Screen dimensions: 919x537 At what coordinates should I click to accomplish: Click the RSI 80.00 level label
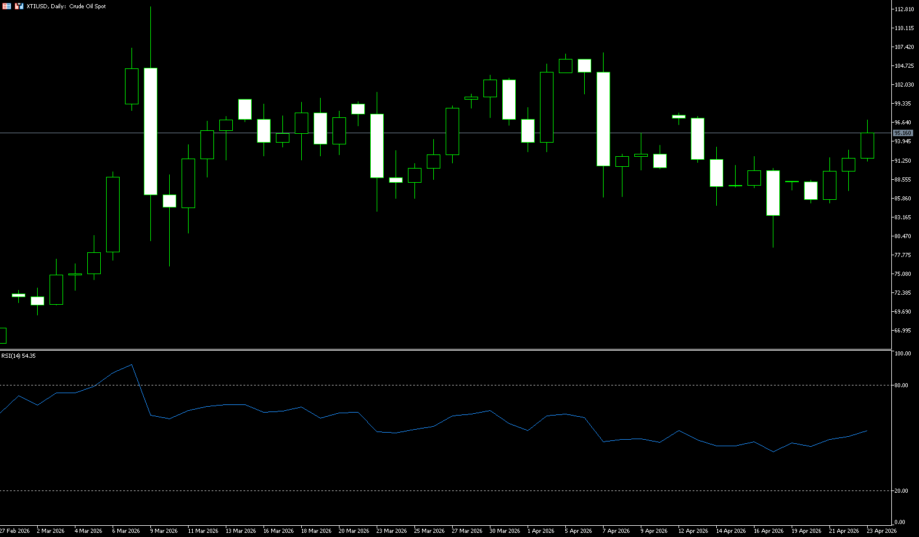click(901, 386)
